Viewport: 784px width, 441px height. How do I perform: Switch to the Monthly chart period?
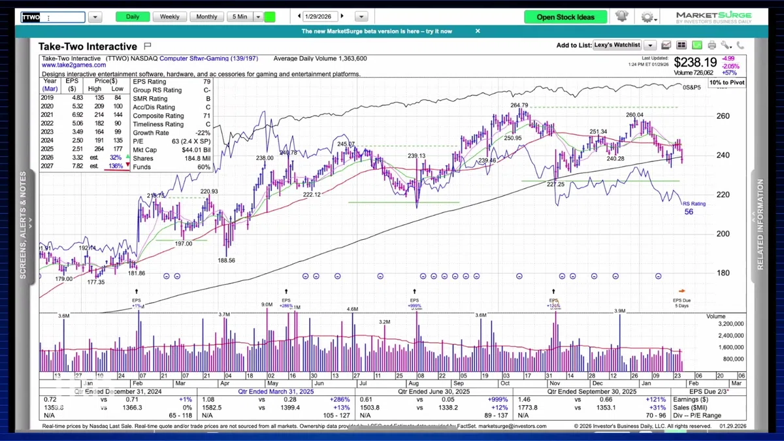point(207,17)
